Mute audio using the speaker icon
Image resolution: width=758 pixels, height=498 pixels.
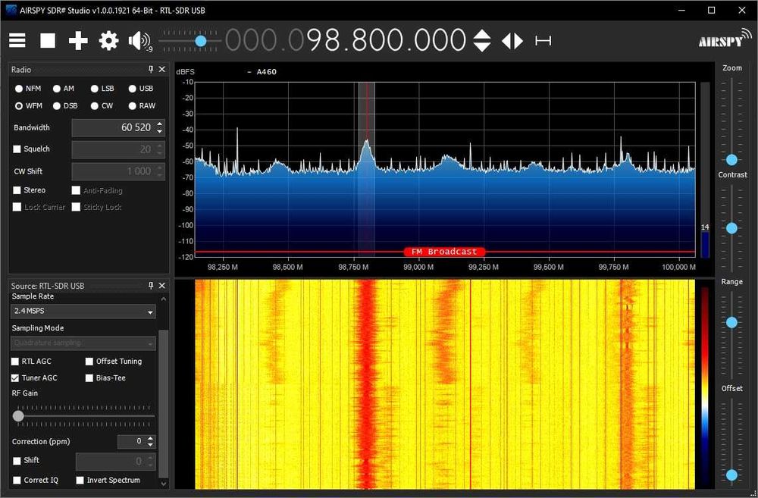tap(139, 41)
